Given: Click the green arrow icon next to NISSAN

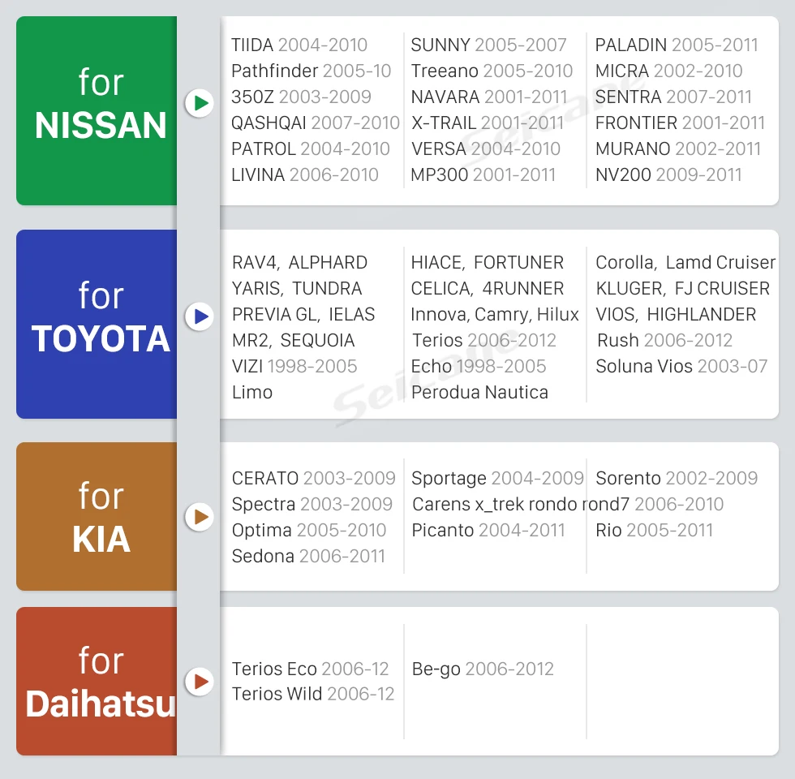Looking at the screenshot, I should (200, 104).
